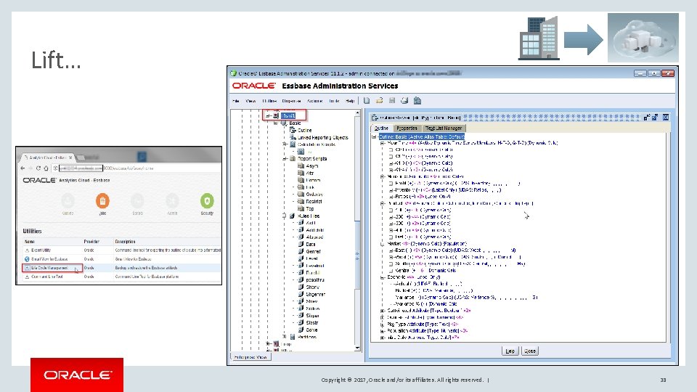Open the Tools menu
Image resolution: width=697 pixels, height=392 pixels.
tap(334, 101)
